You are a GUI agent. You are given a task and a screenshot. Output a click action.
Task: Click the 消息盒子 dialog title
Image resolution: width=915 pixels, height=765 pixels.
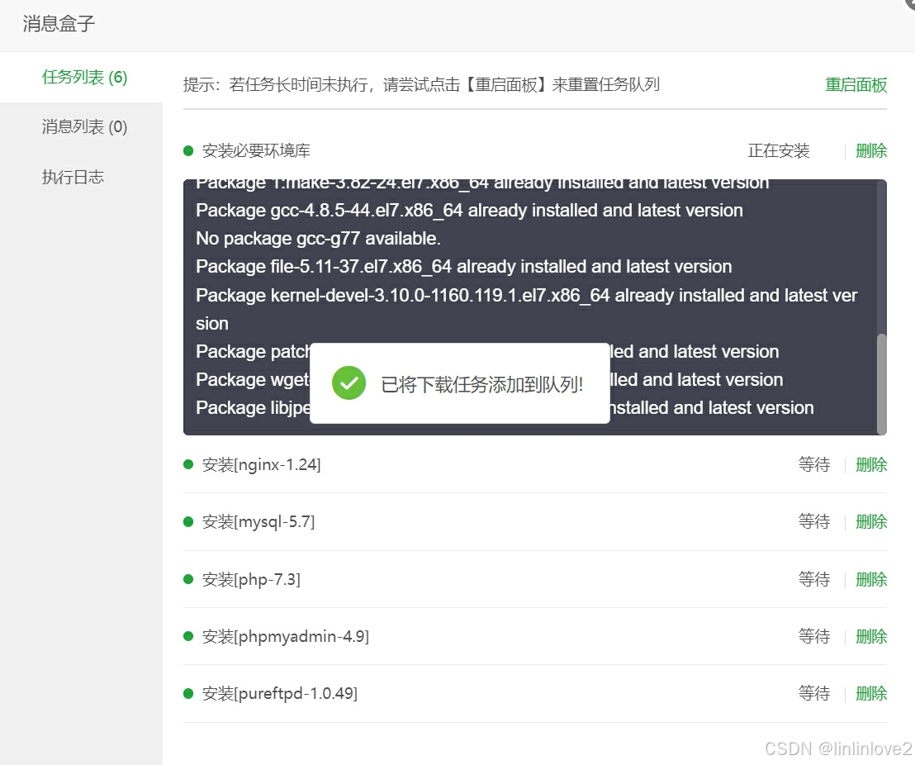59,23
